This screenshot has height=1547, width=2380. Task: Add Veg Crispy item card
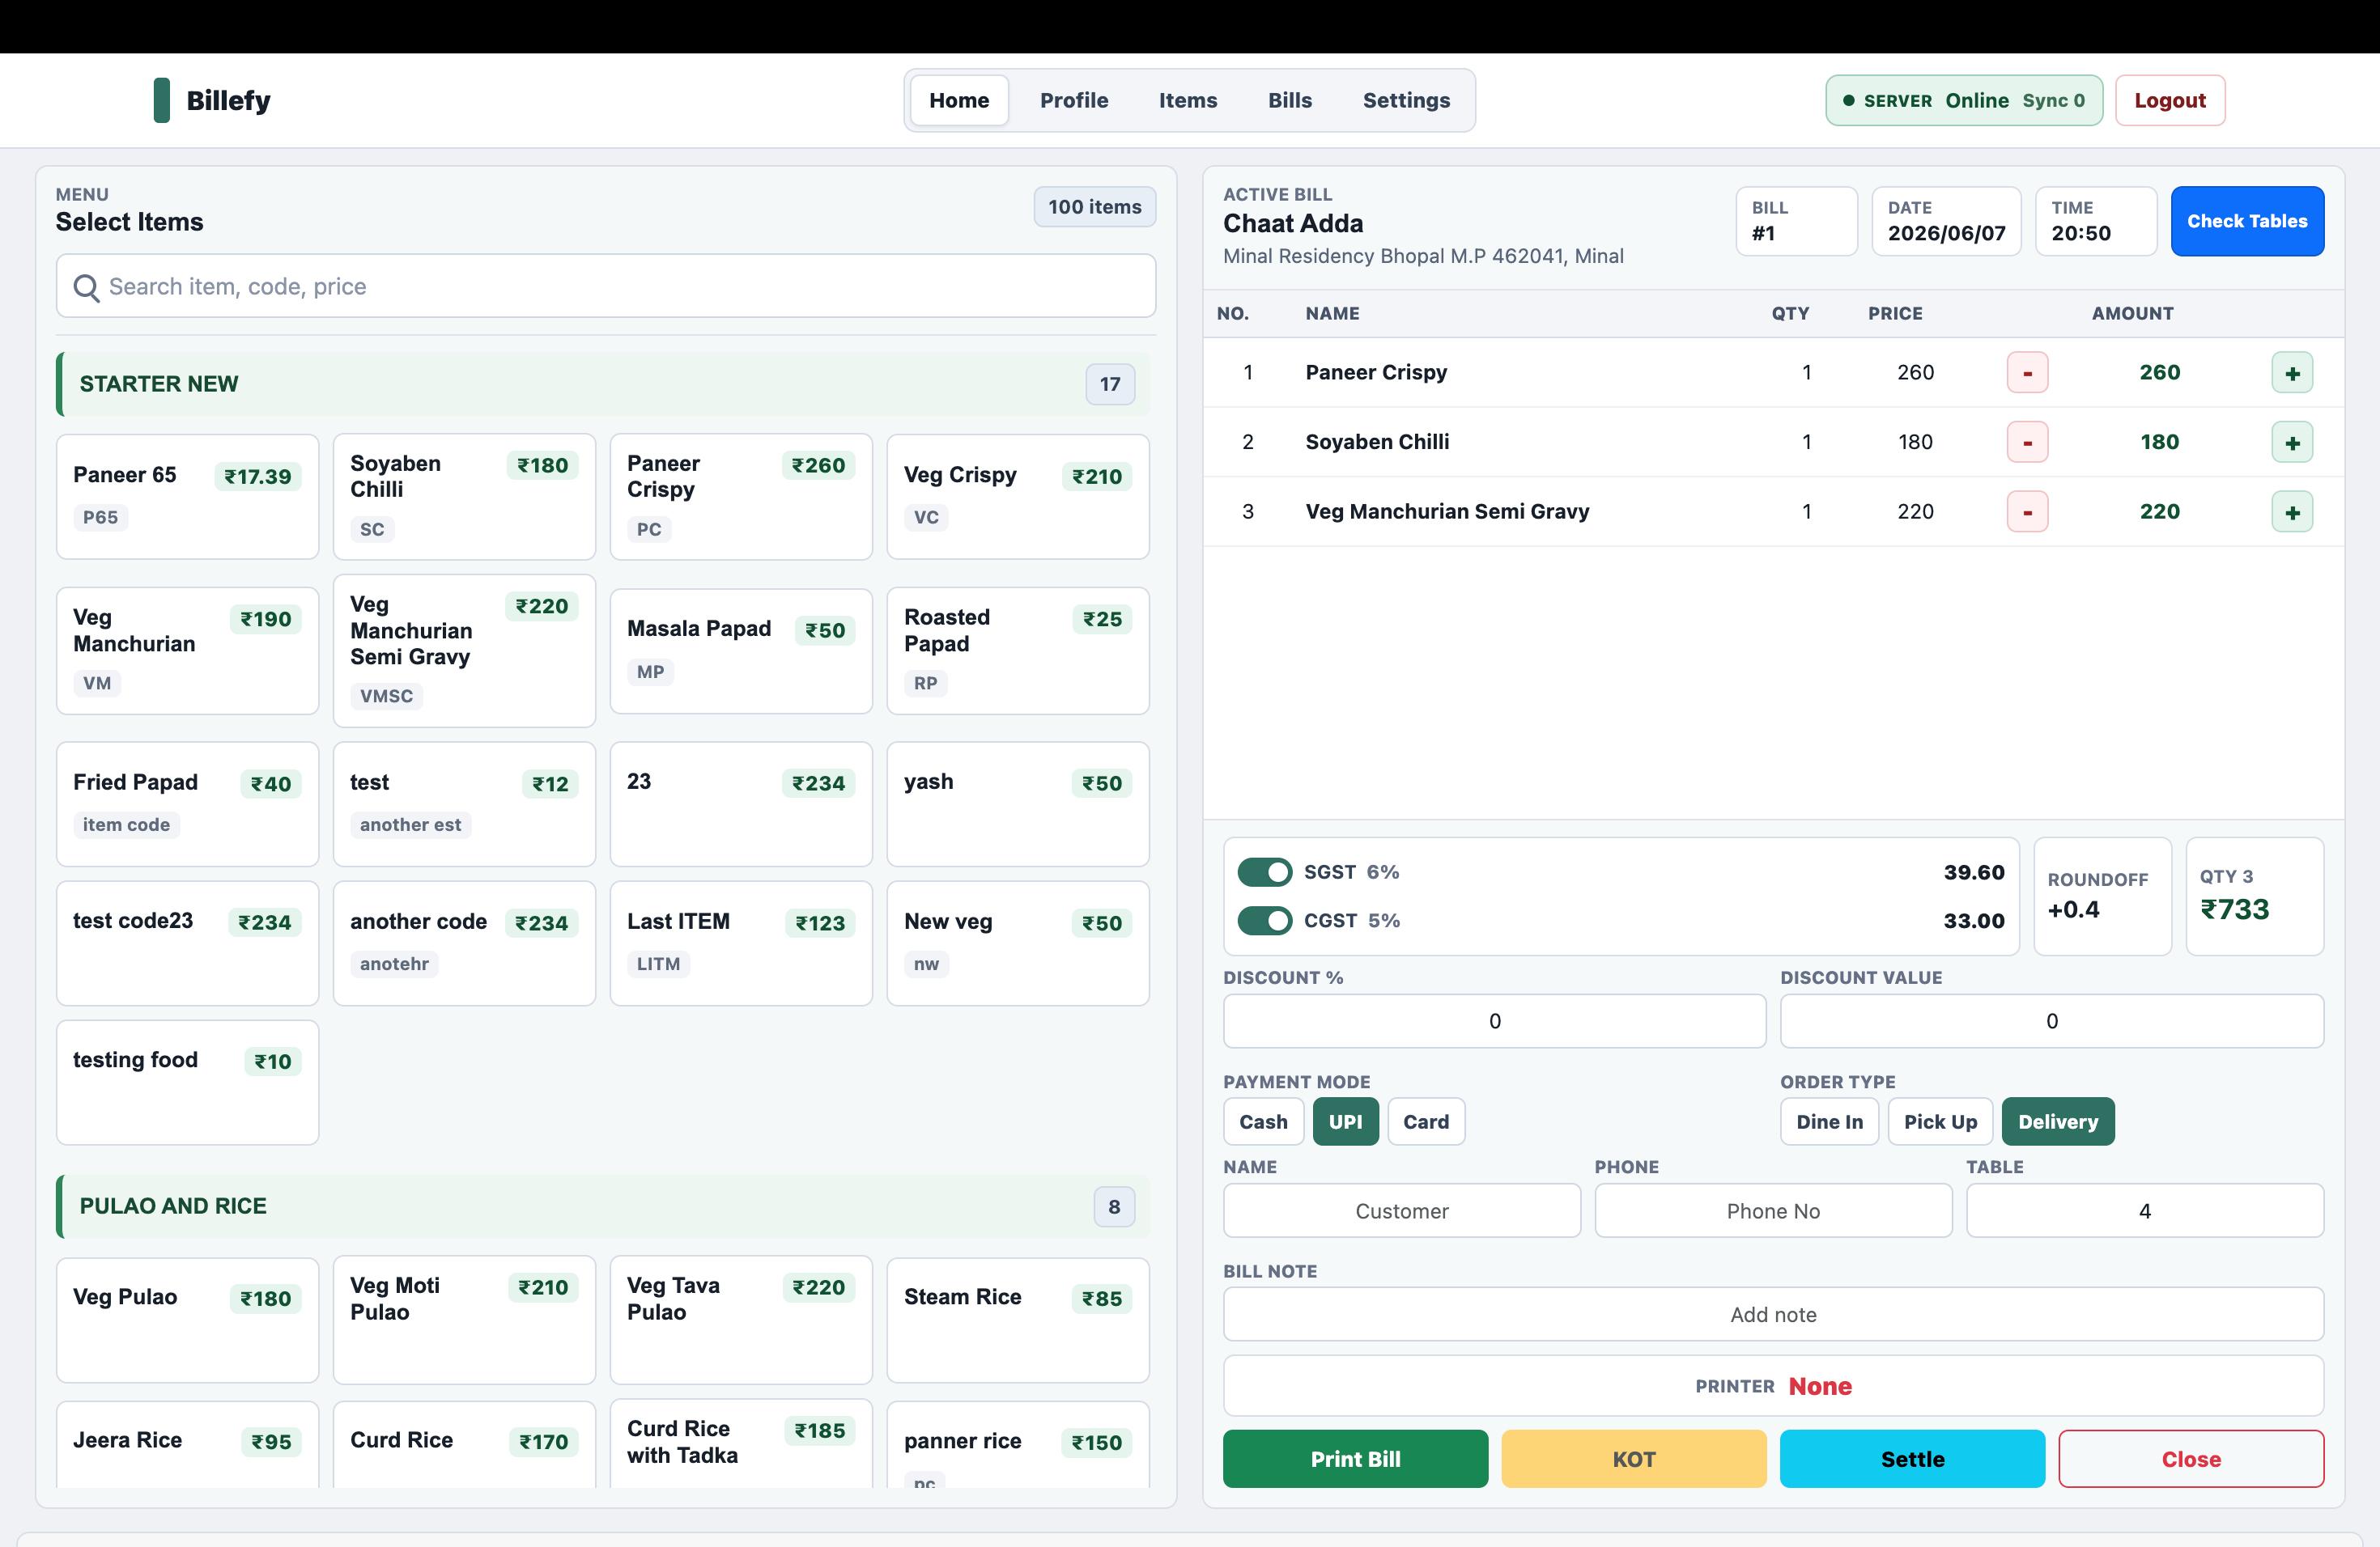1018,497
